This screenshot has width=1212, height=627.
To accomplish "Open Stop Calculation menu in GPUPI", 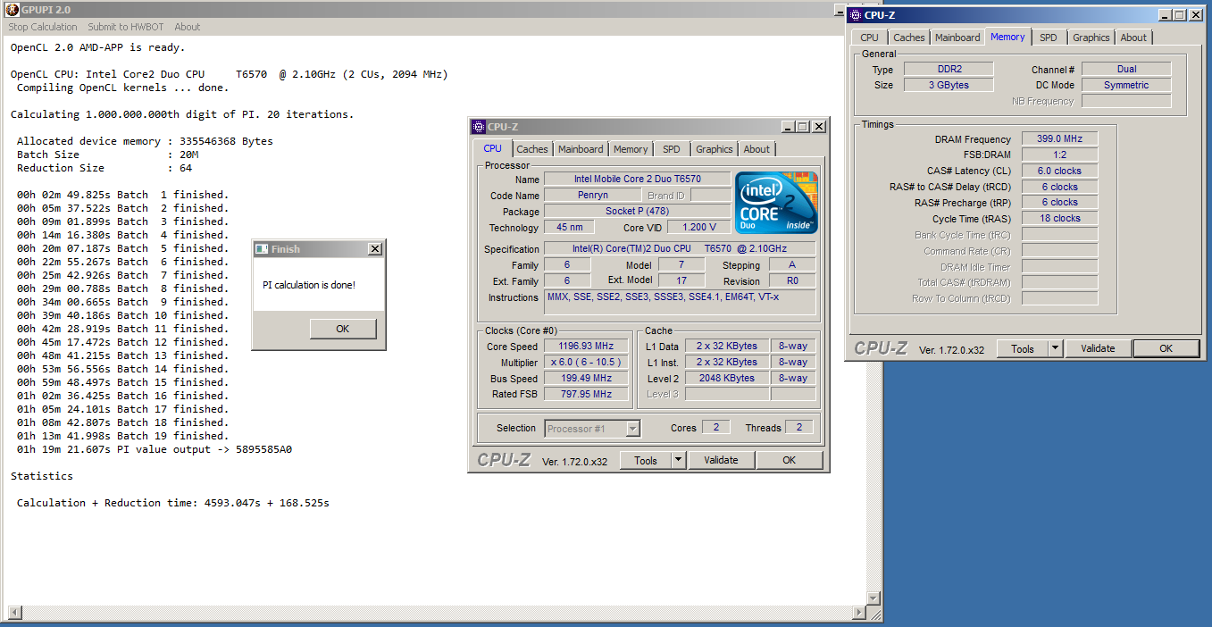I will 43,27.
